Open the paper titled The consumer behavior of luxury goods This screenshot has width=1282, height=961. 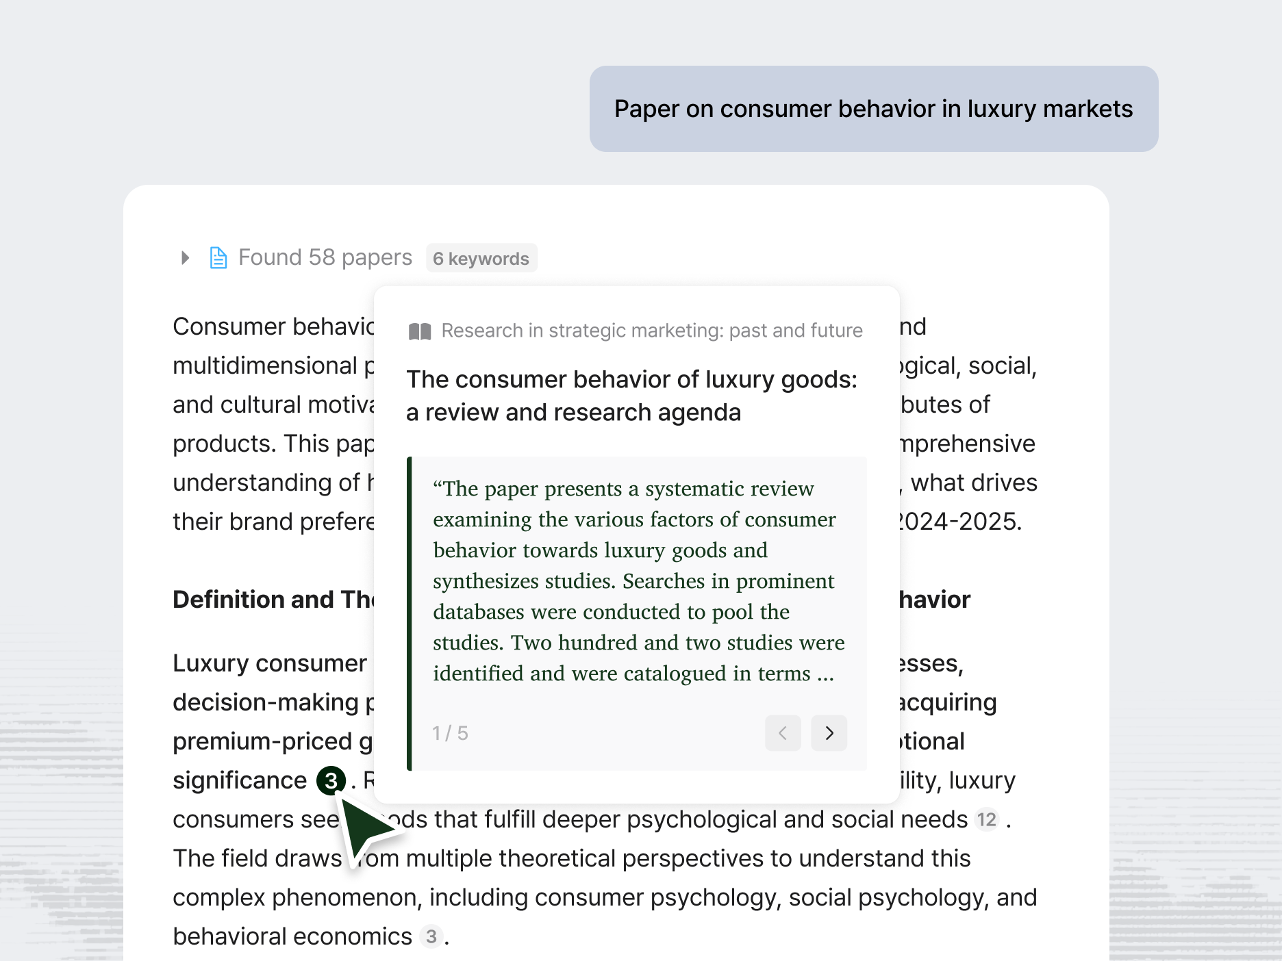[631, 396]
